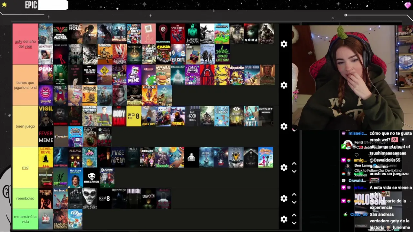Pick the Crash Bandicoot game tile

coord(163,54)
